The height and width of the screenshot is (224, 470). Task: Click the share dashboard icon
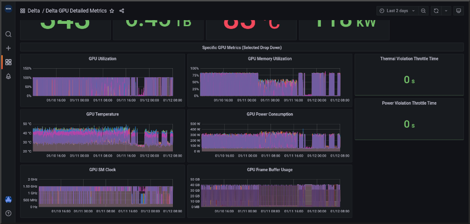click(x=122, y=11)
